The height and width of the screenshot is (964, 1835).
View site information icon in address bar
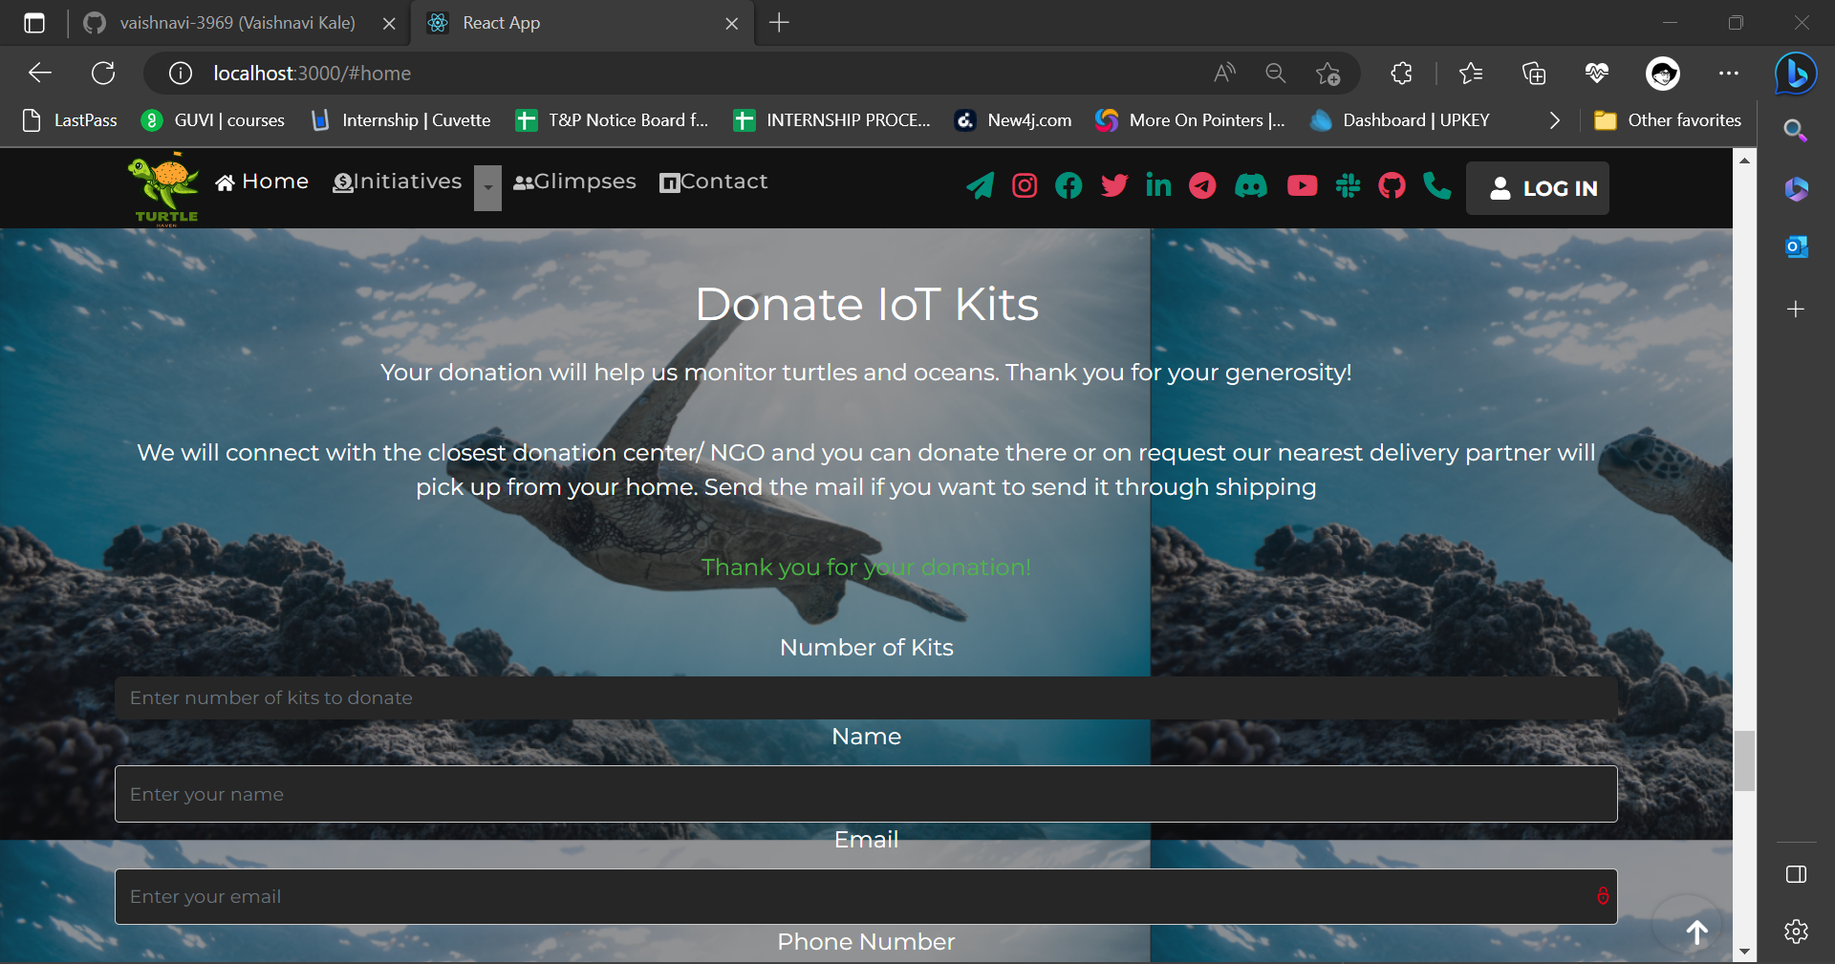[181, 73]
